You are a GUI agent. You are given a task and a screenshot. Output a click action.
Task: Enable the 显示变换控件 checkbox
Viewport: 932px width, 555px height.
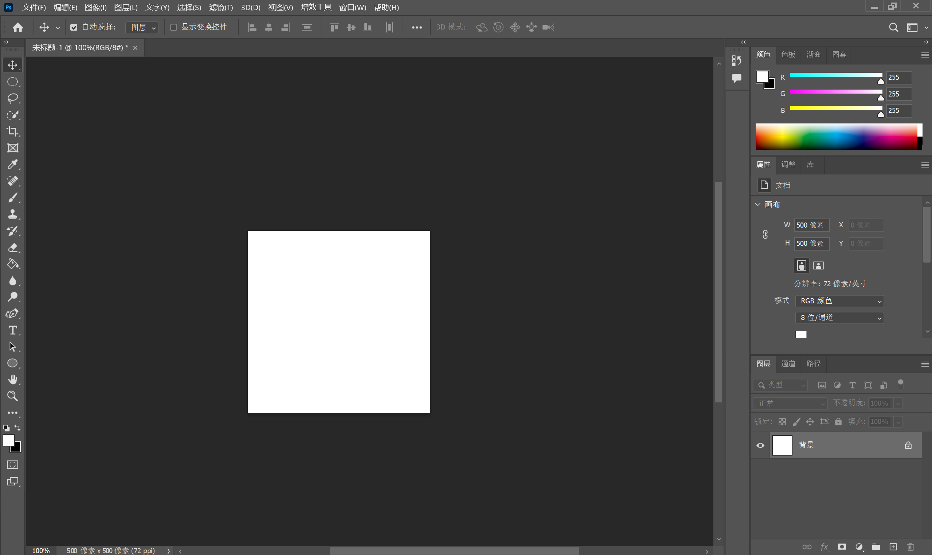pos(173,27)
